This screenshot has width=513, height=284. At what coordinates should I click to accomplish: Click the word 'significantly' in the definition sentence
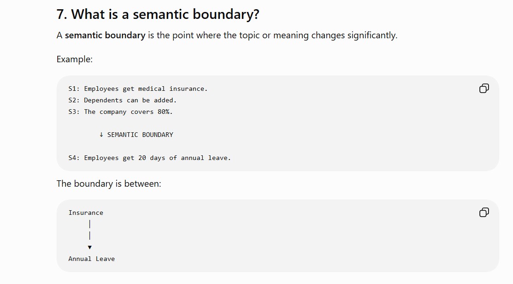[x=371, y=35]
